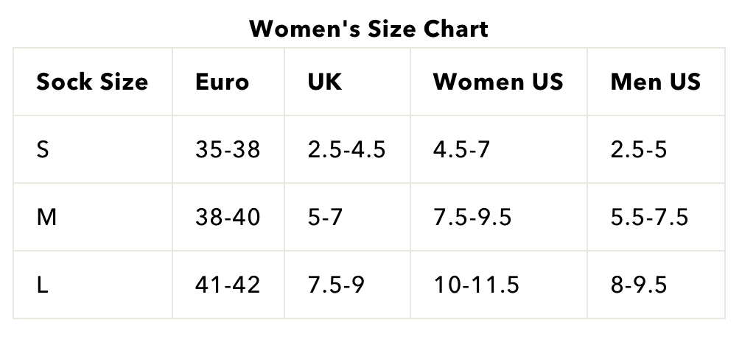Image resolution: width=756 pixels, height=353 pixels.
Task: Select the UK 2.5-4.5 cell
Action: tap(346, 149)
